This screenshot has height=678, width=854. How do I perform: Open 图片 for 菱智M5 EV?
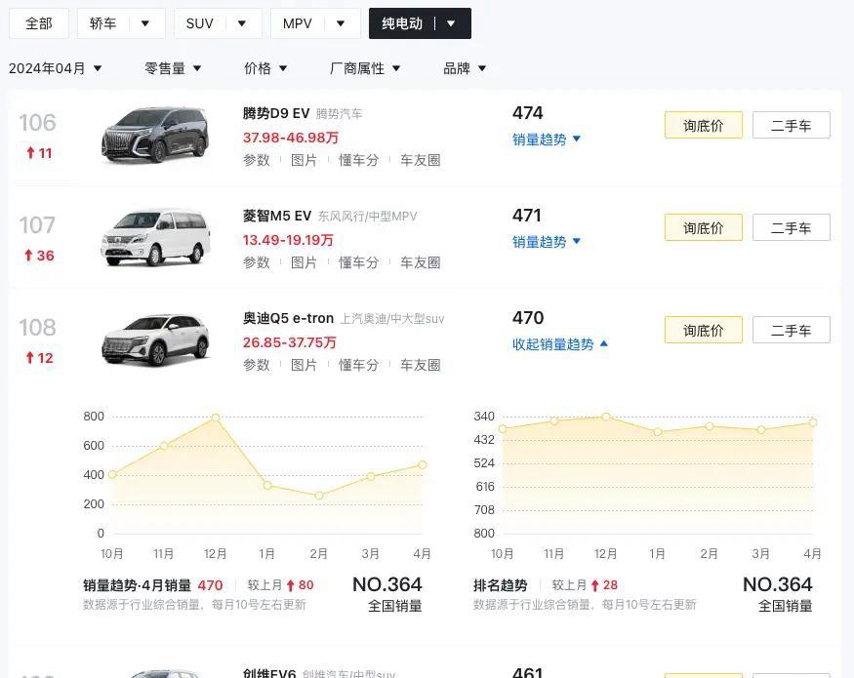pos(304,262)
